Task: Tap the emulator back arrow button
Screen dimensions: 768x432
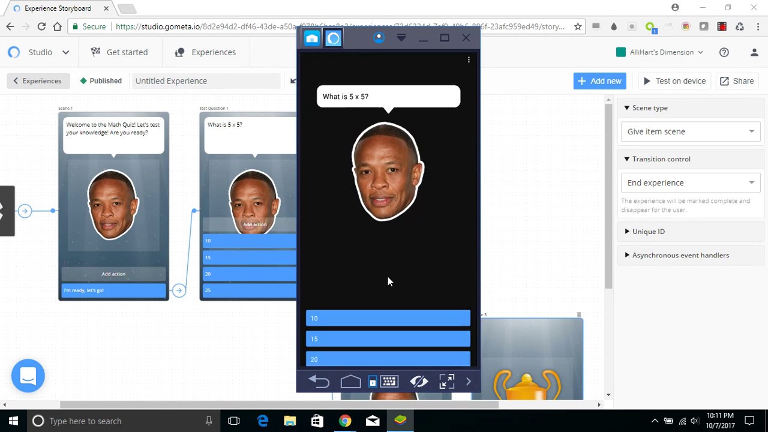Action: click(x=319, y=382)
